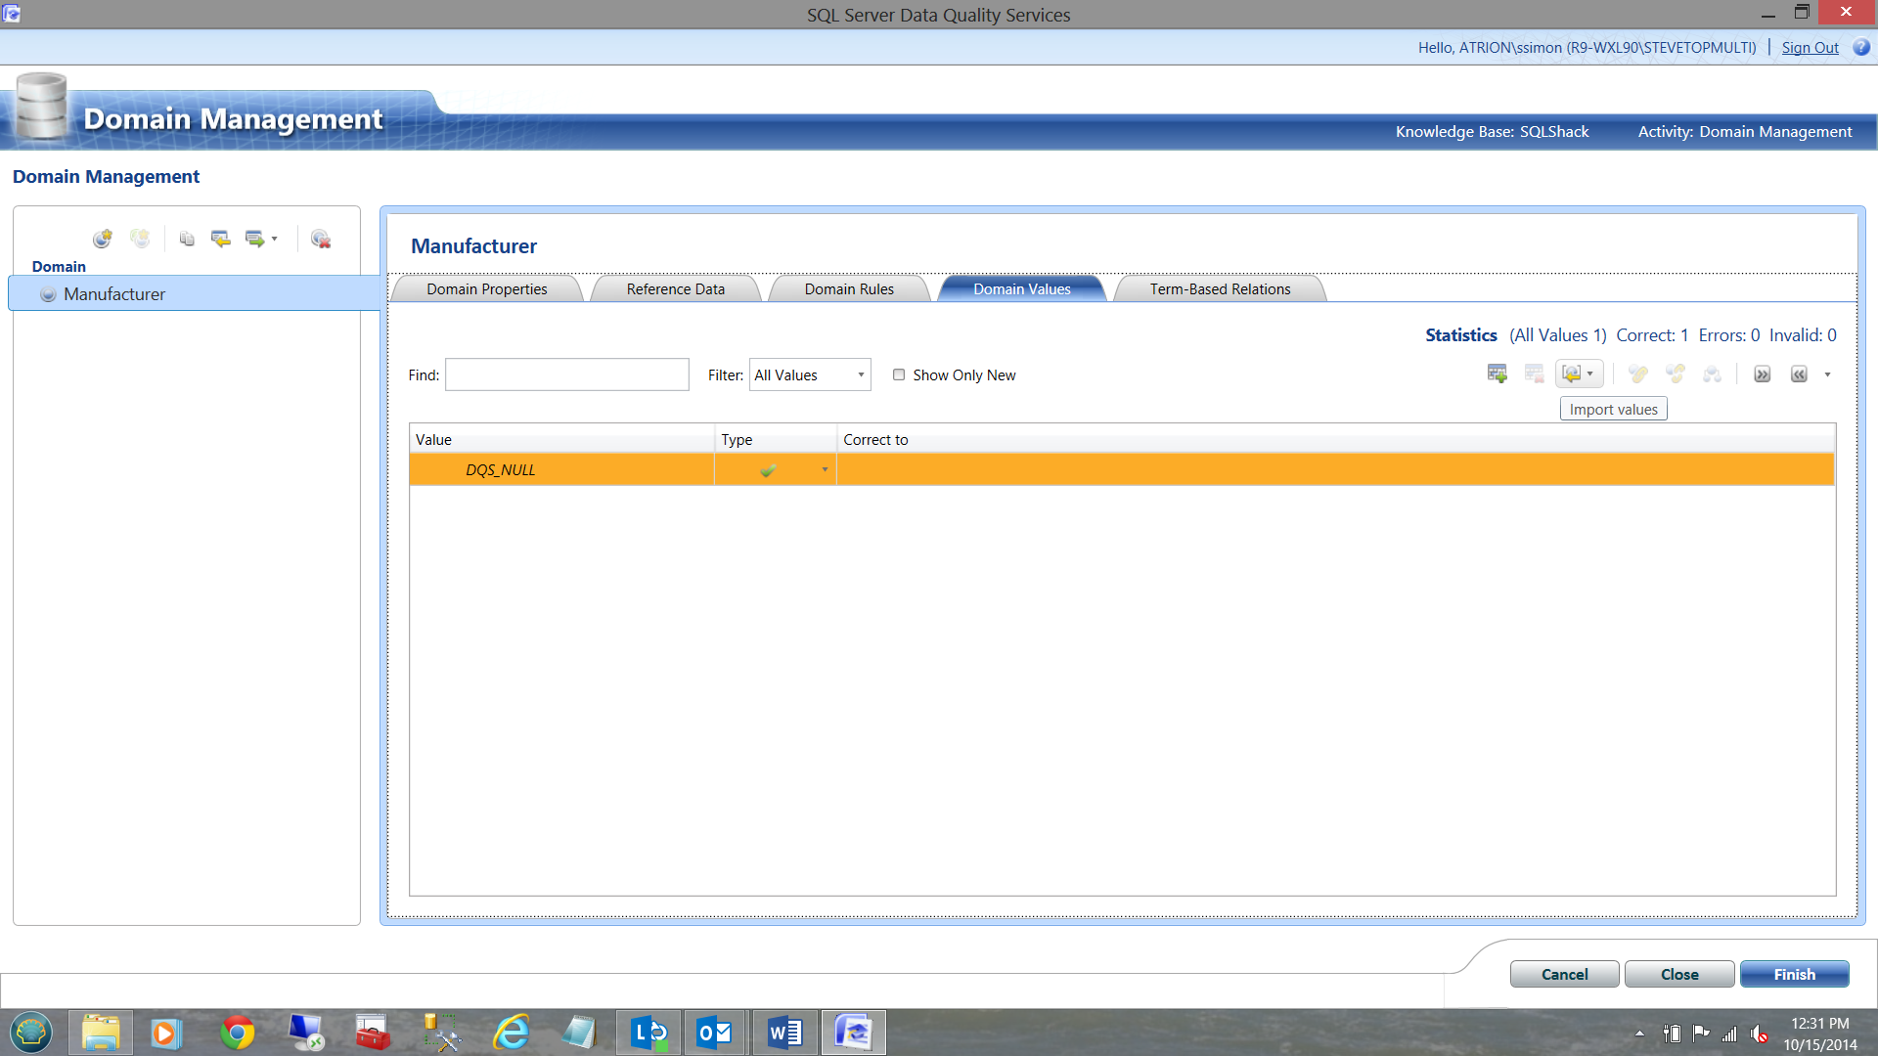Click into the Find text field
Screen dimensions: 1878x1056
(566, 374)
